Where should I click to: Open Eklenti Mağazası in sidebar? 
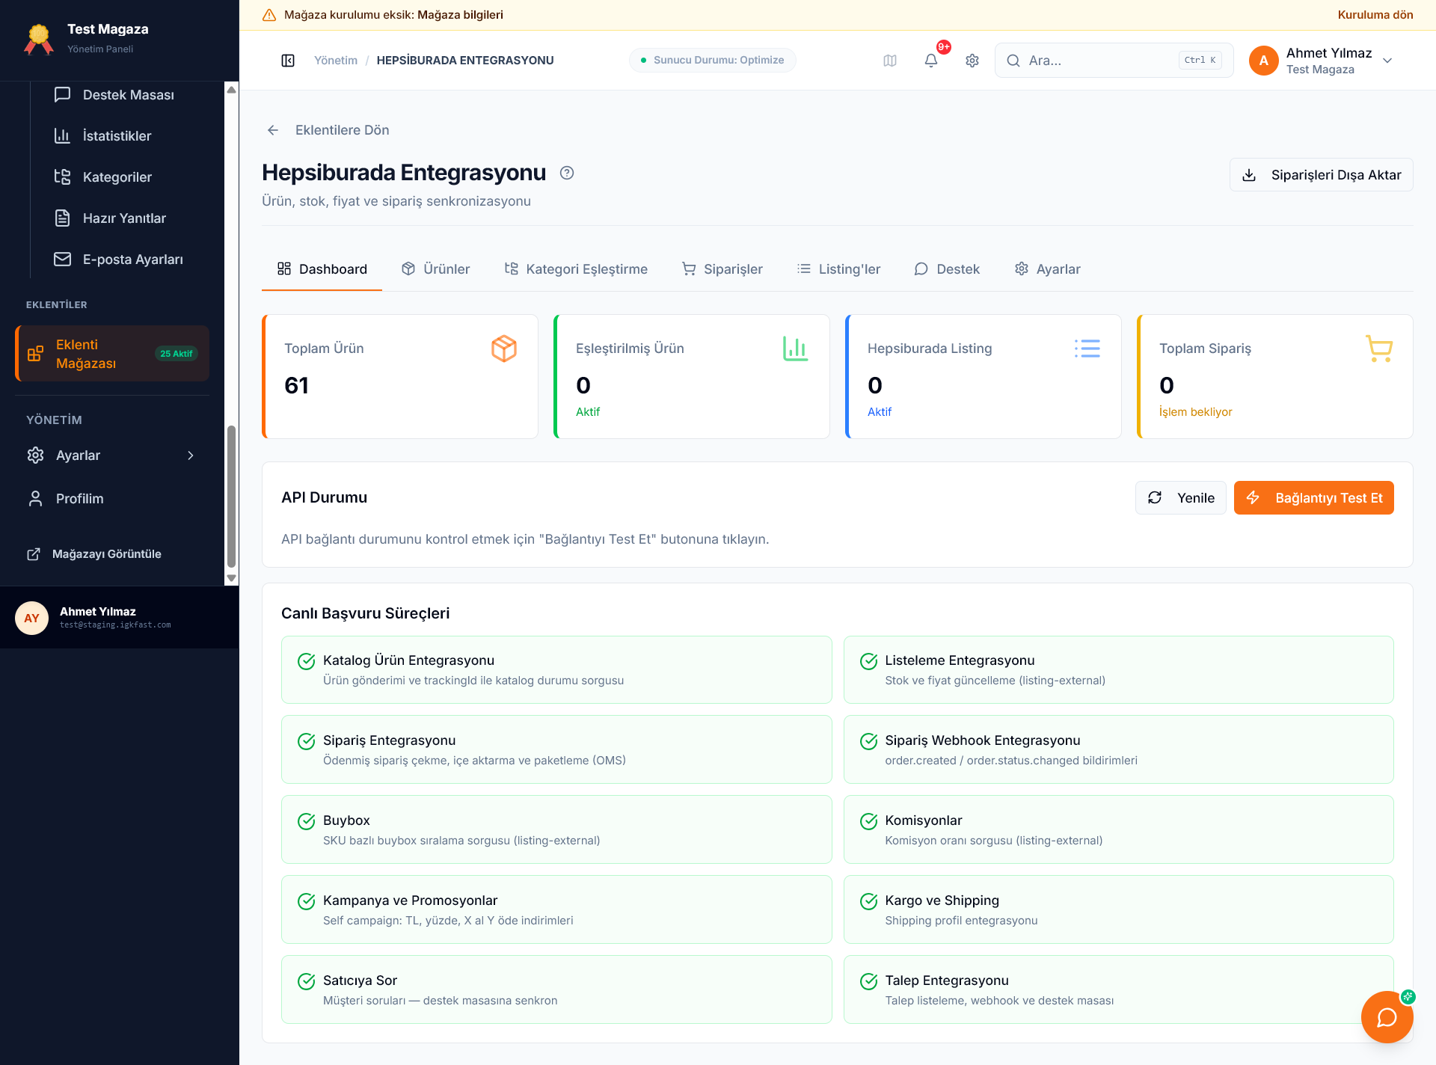click(112, 354)
